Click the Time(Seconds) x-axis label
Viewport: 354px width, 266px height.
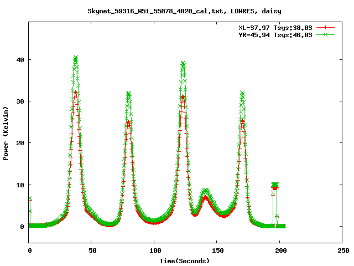(185, 261)
